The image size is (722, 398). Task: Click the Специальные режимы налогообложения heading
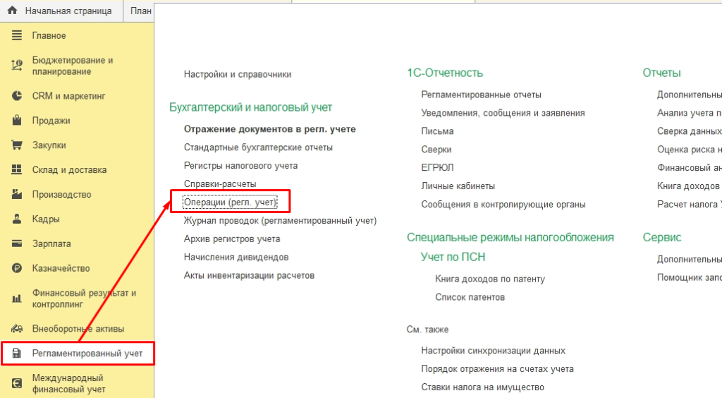click(x=510, y=237)
